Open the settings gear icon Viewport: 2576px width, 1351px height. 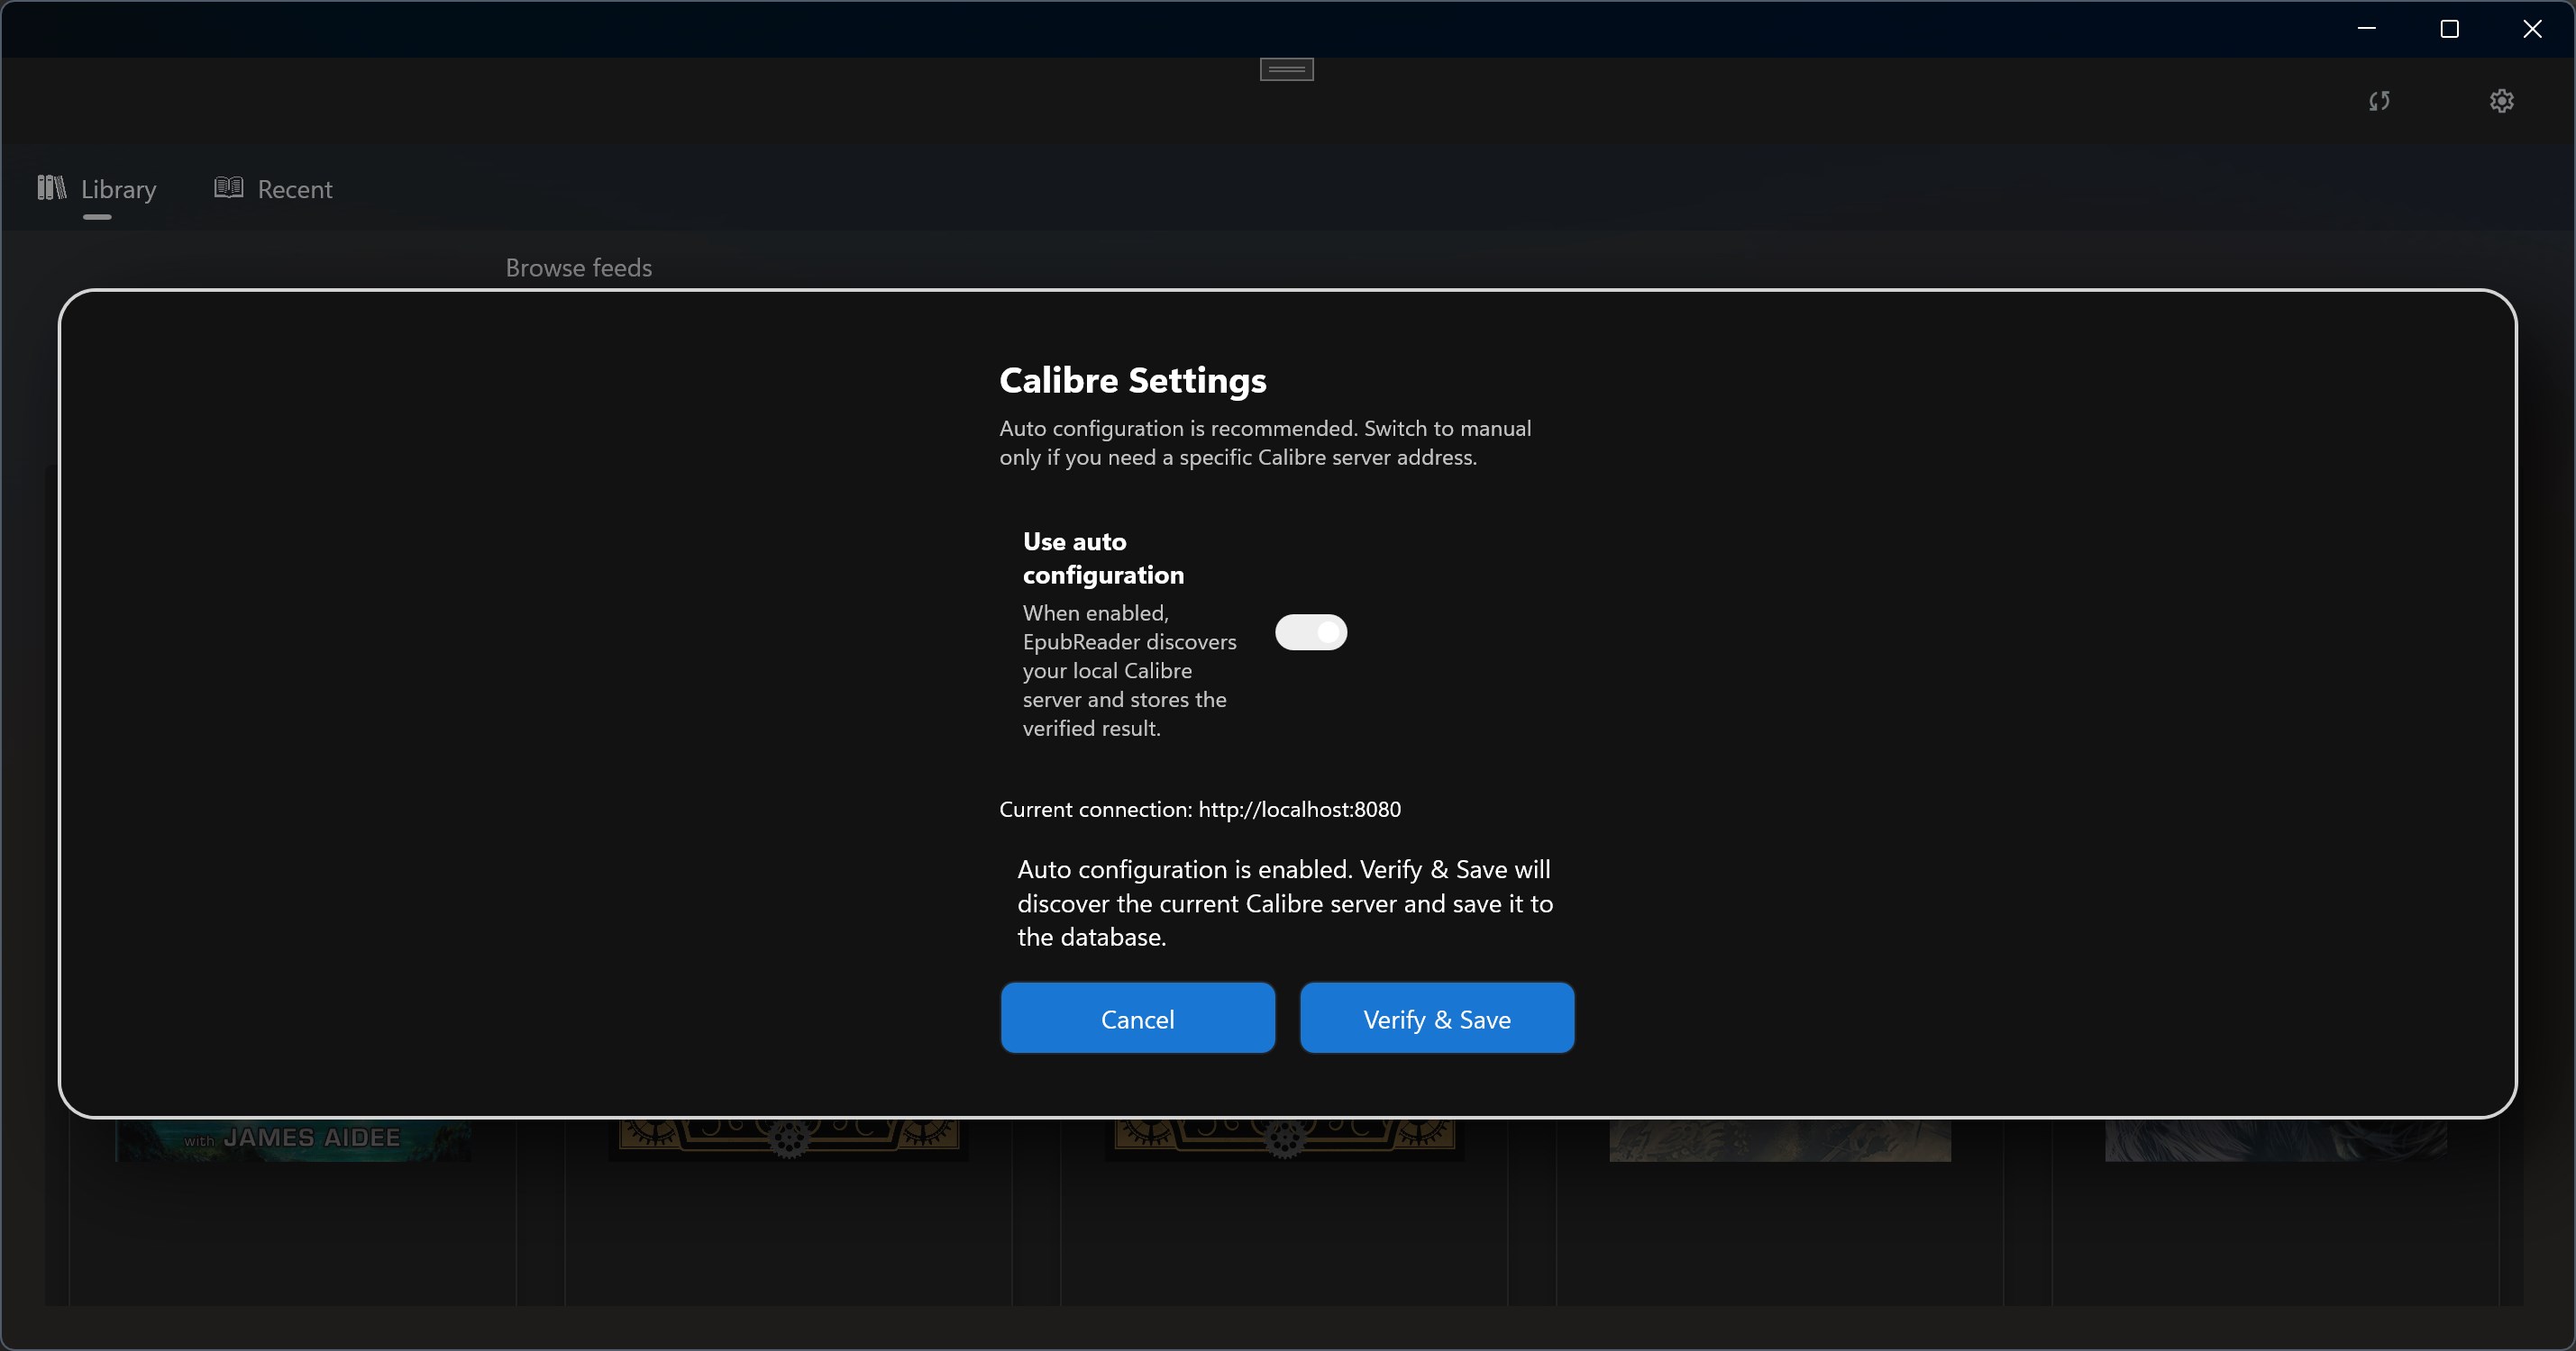(x=2502, y=101)
